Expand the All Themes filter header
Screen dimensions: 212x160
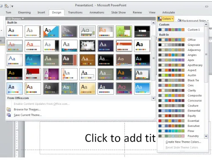click(x=15, y=19)
